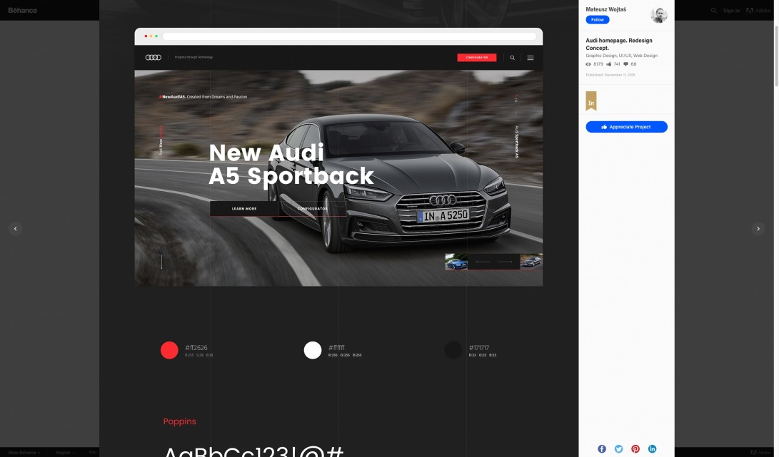Click the gold InDesign feature ribbon badge

pos(591,101)
